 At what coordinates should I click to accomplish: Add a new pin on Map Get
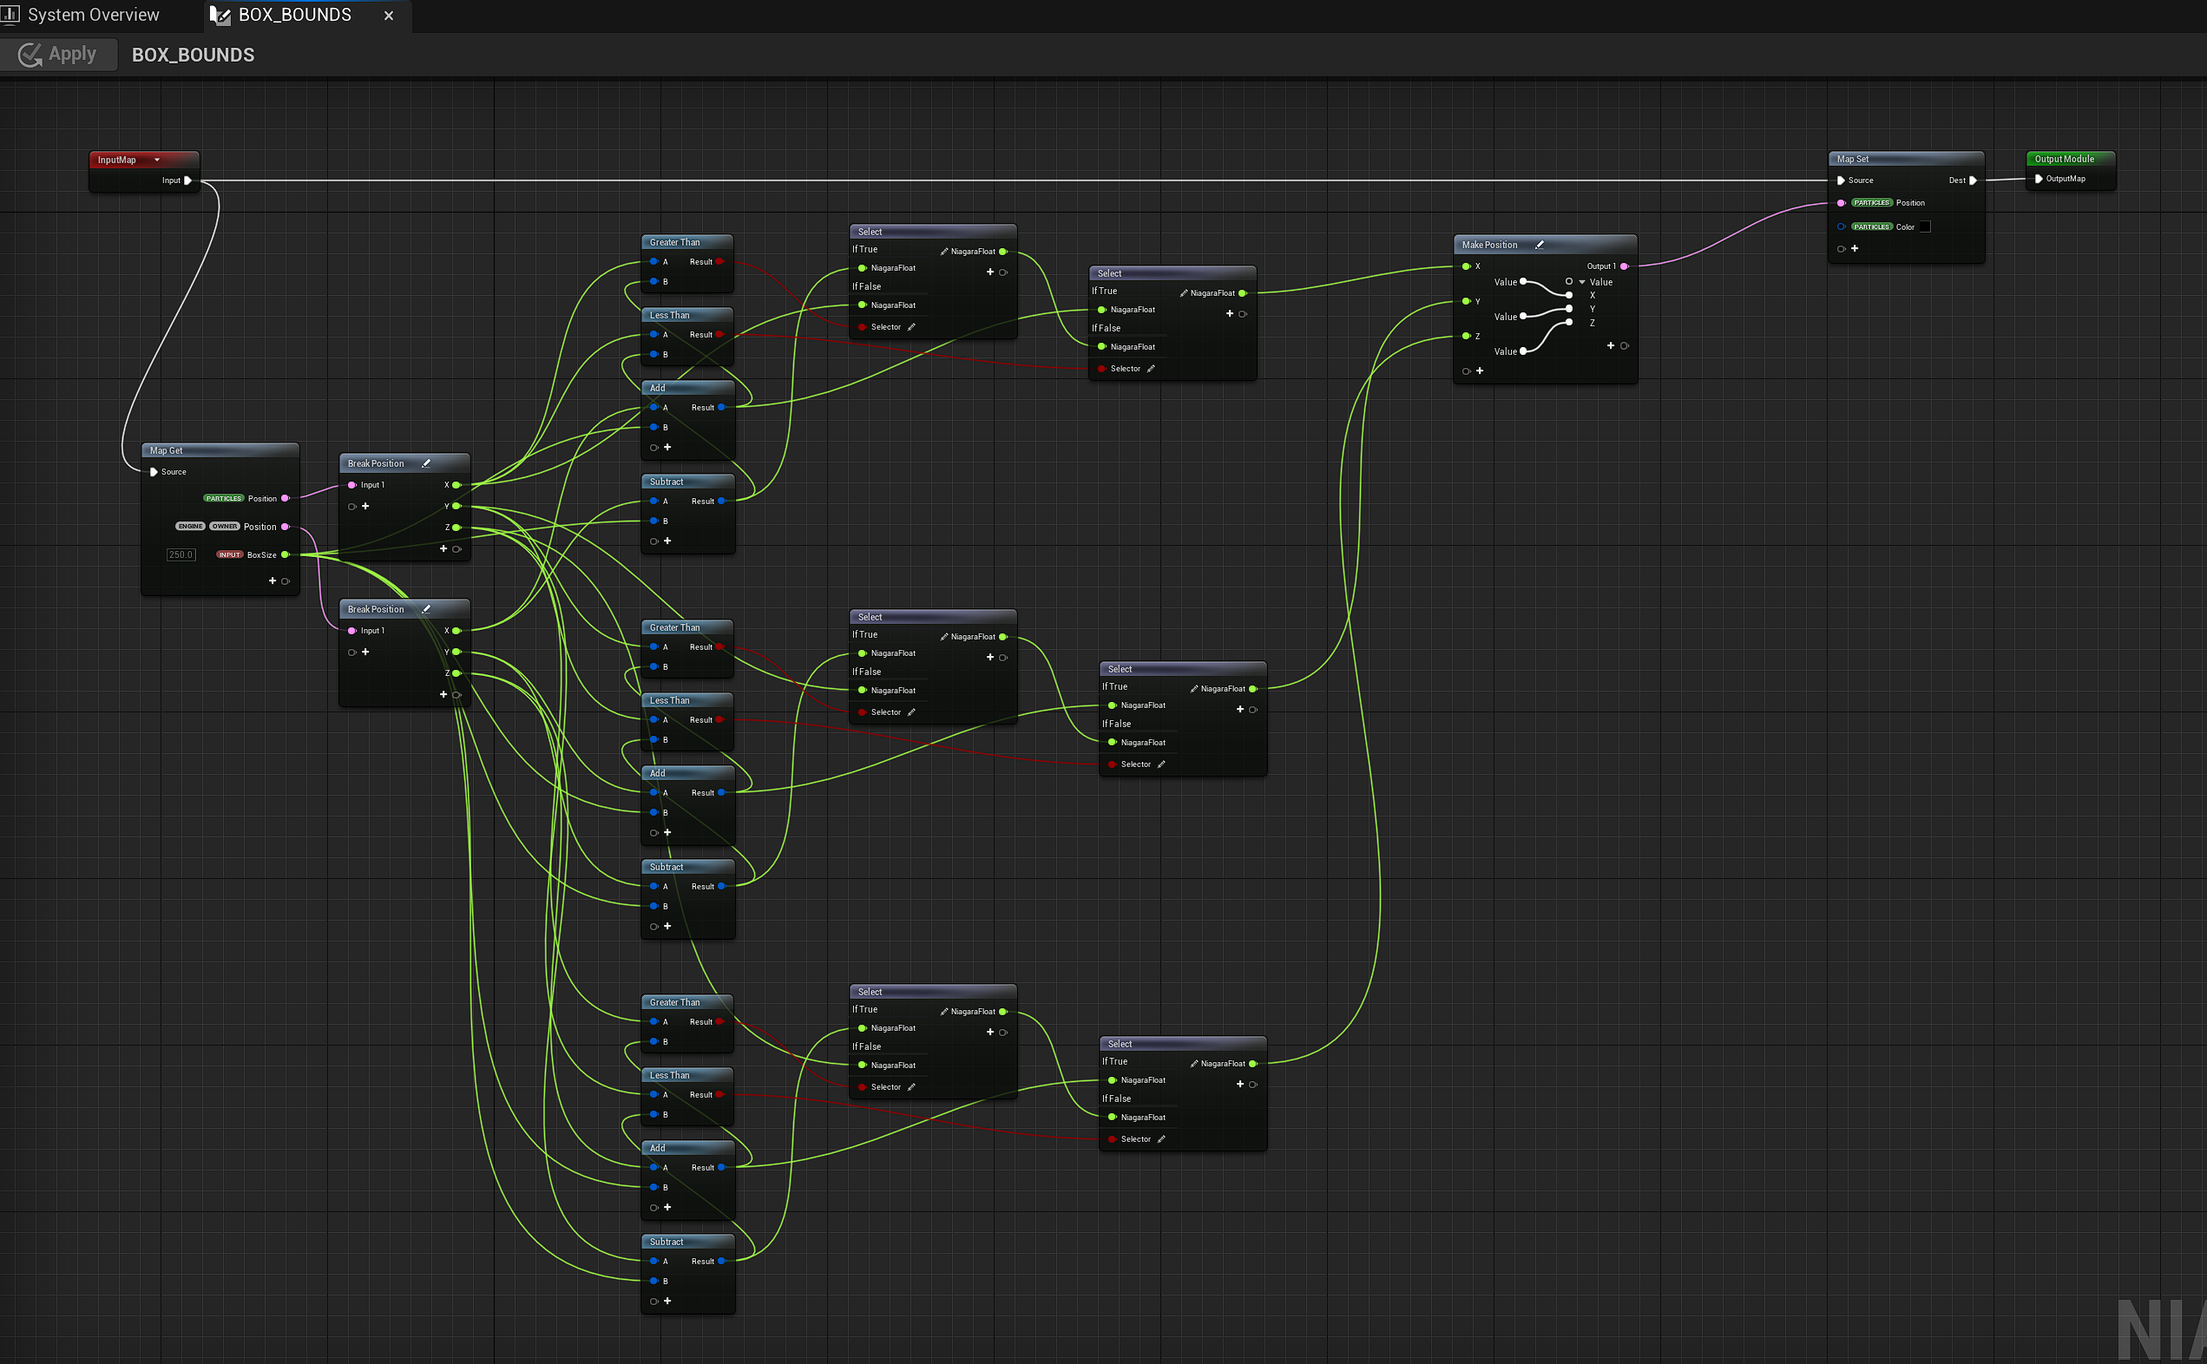(273, 581)
